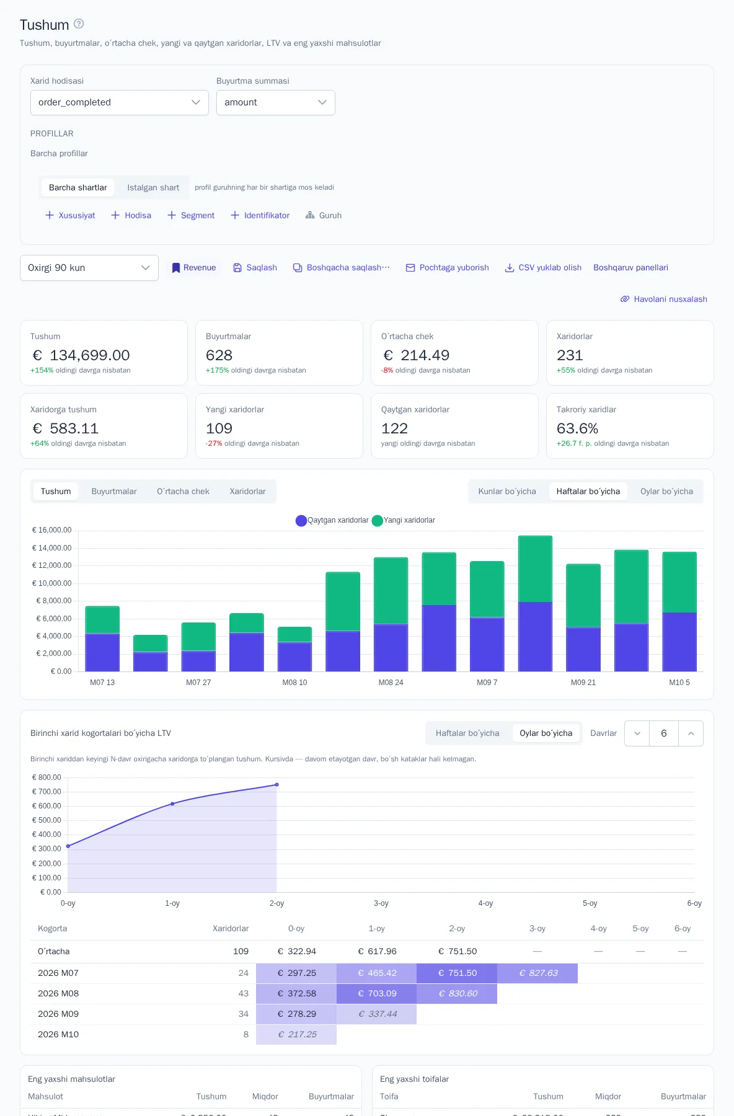This screenshot has width=734, height=1116.
Task: Select the Barcha shartlar condition mode
Action: (x=78, y=187)
